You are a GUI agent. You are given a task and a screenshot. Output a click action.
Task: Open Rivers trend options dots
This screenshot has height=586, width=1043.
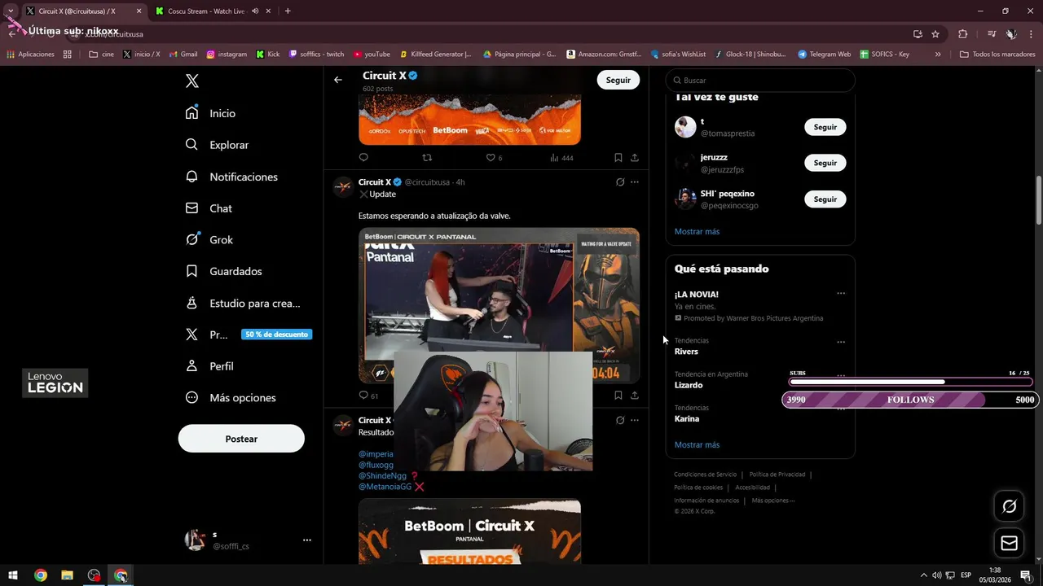coord(841,342)
